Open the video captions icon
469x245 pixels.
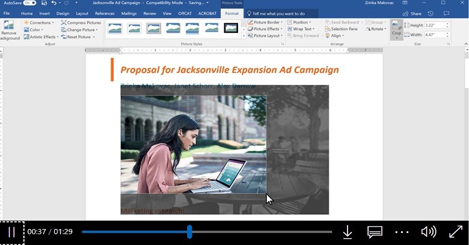(374, 232)
